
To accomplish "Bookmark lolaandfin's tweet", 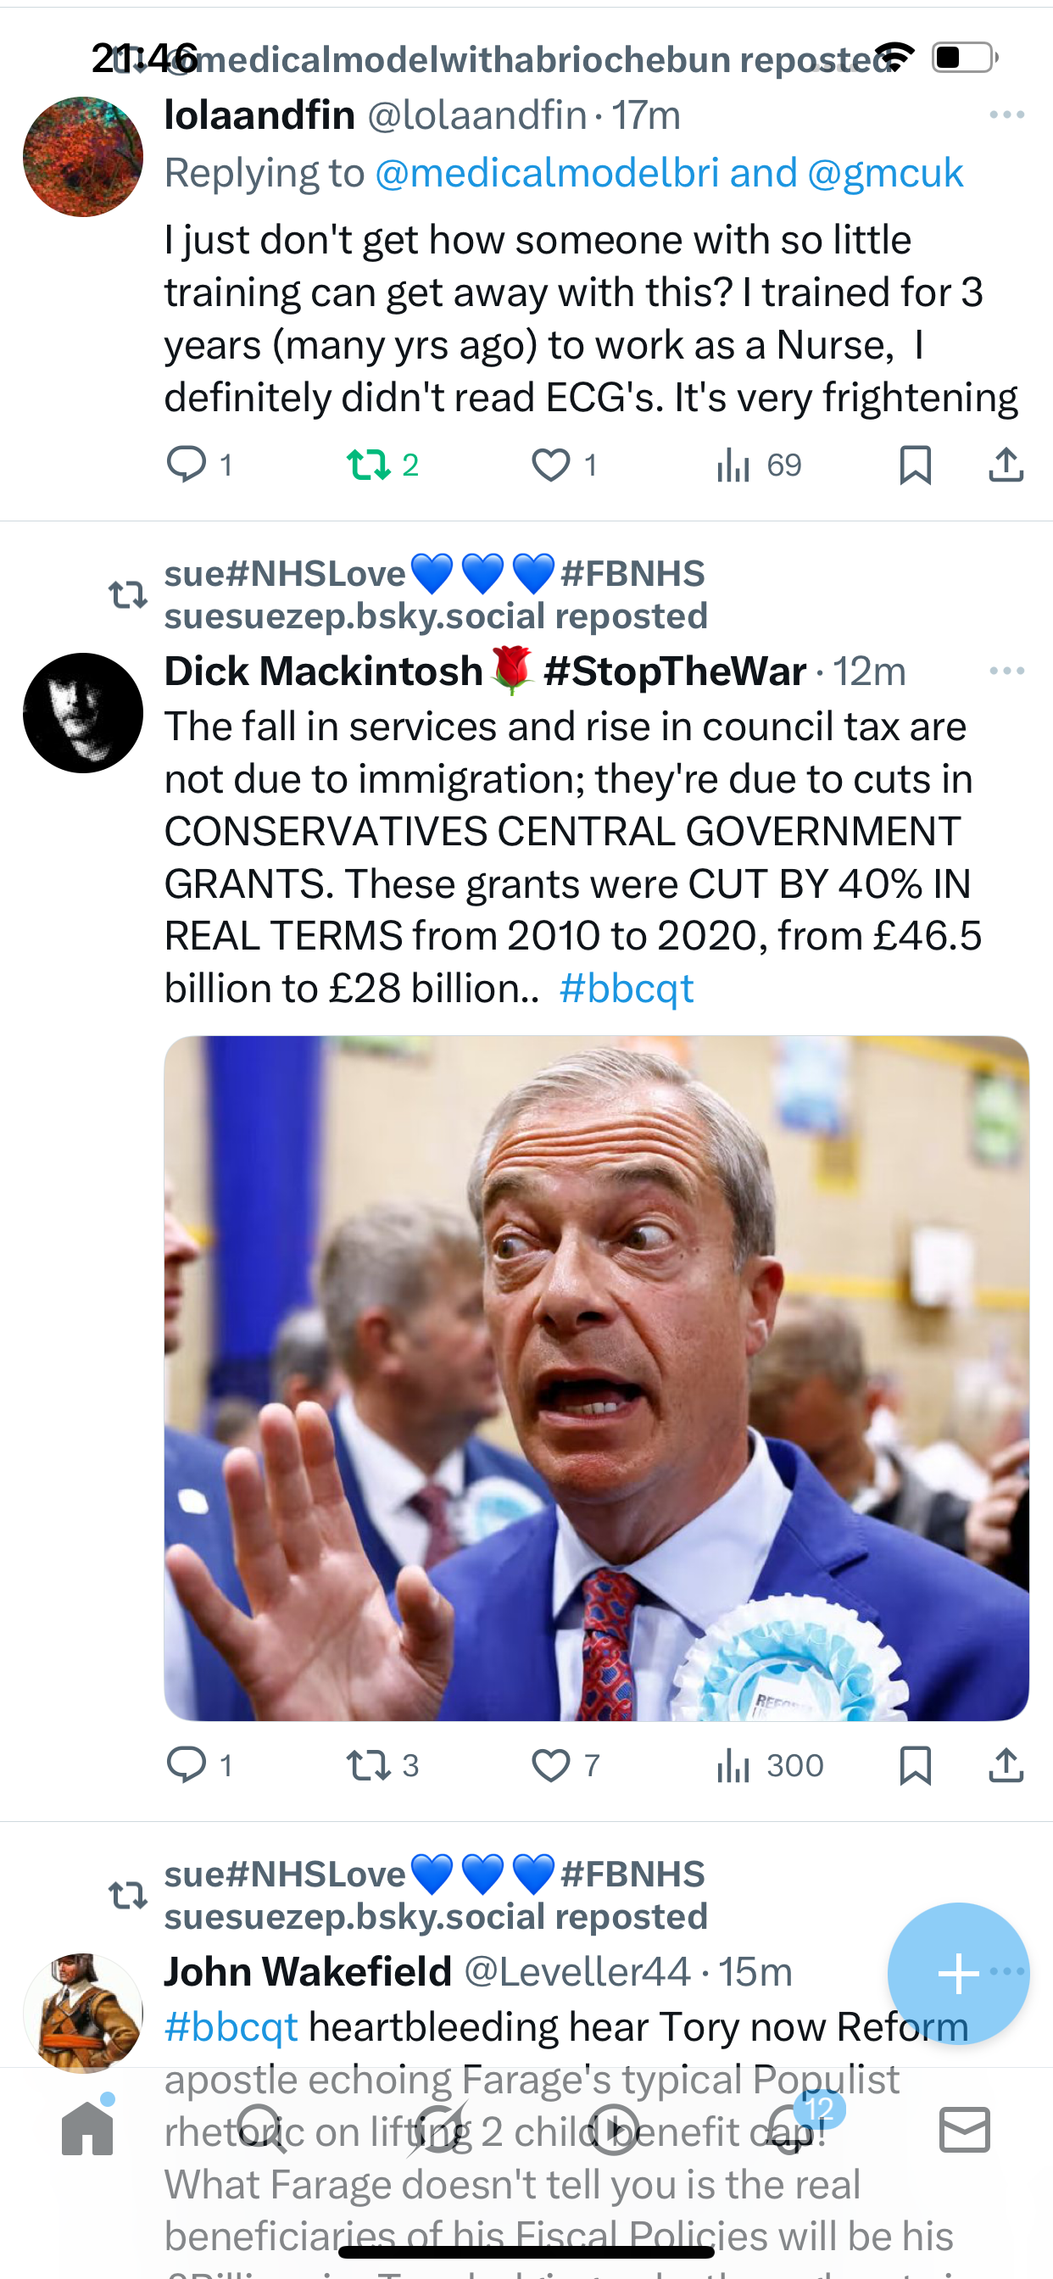I will pyautogui.click(x=915, y=465).
